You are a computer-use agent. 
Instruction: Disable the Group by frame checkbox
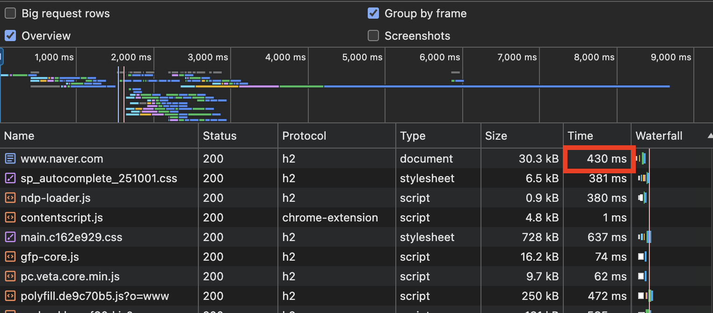[373, 14]
